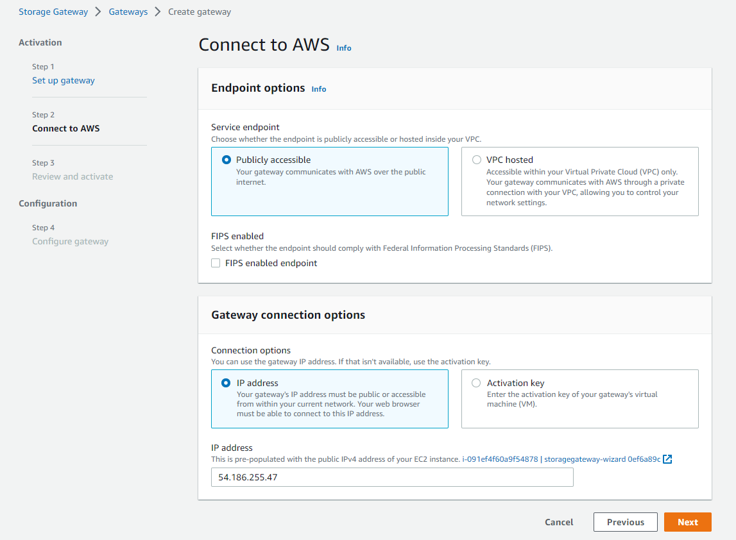Choose the IP address connection option
The height and width of the screenshot is (540, 736).
[226, 383]
